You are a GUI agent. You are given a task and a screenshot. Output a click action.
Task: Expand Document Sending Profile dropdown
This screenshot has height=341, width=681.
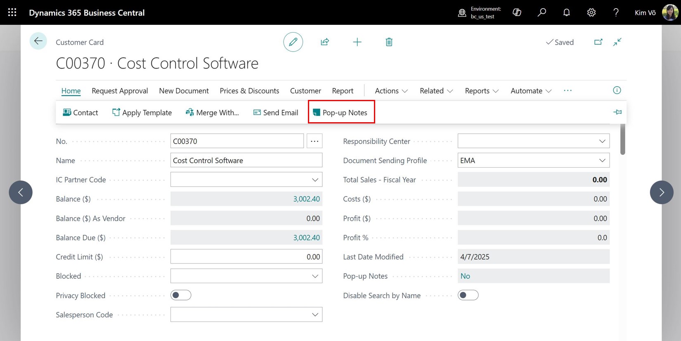click(602, 161)
